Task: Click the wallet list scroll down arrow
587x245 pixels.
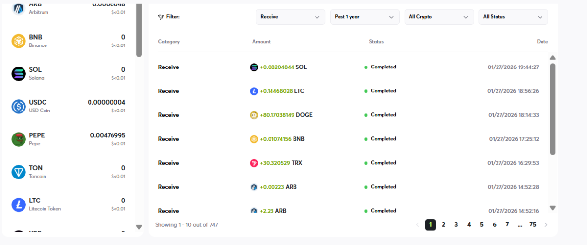Action: (x=139, y=227)
